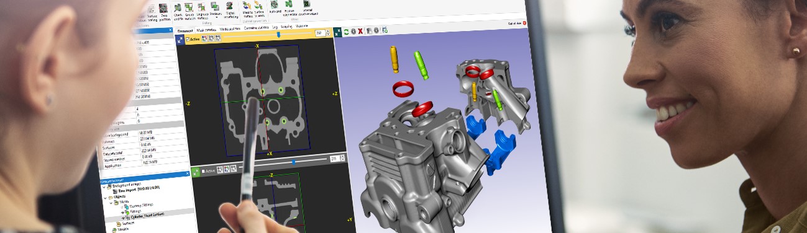Uncheck the Active checkbox in the top slice view
Viewport: 807px width, 233px height.
click(x=188, y=39)
